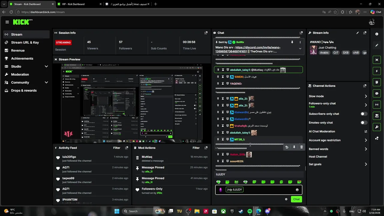Open the hamburger menu next to Kick logo
Image resolution: width=384 pixels, height=216 pixels.
pos(7,22)
